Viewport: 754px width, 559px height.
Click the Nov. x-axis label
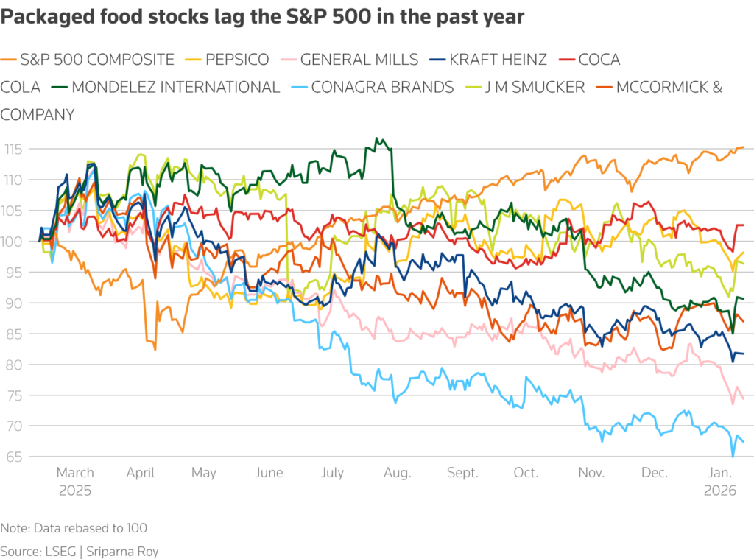click(x=591, y=473)
